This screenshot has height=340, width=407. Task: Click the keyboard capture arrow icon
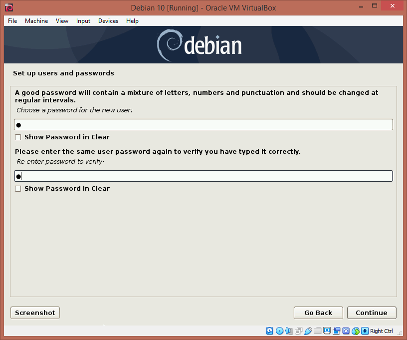[x=365, y=331]
